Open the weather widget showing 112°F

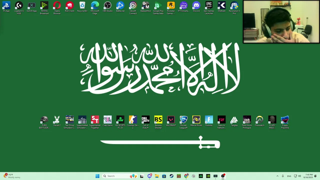(12, 176)
